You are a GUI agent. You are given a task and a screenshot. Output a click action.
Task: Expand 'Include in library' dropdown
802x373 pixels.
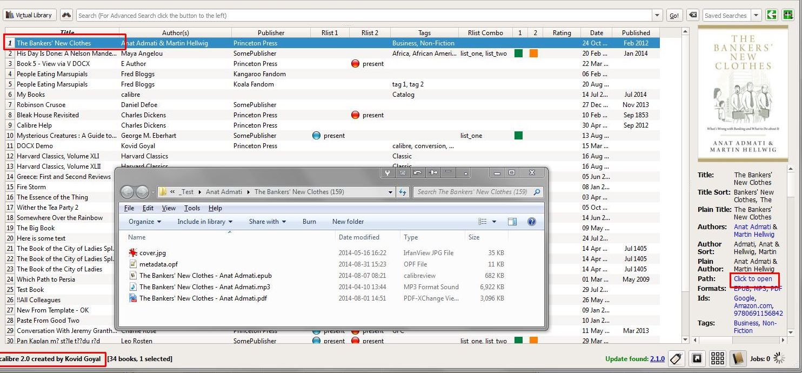click(x=205, y=222)
